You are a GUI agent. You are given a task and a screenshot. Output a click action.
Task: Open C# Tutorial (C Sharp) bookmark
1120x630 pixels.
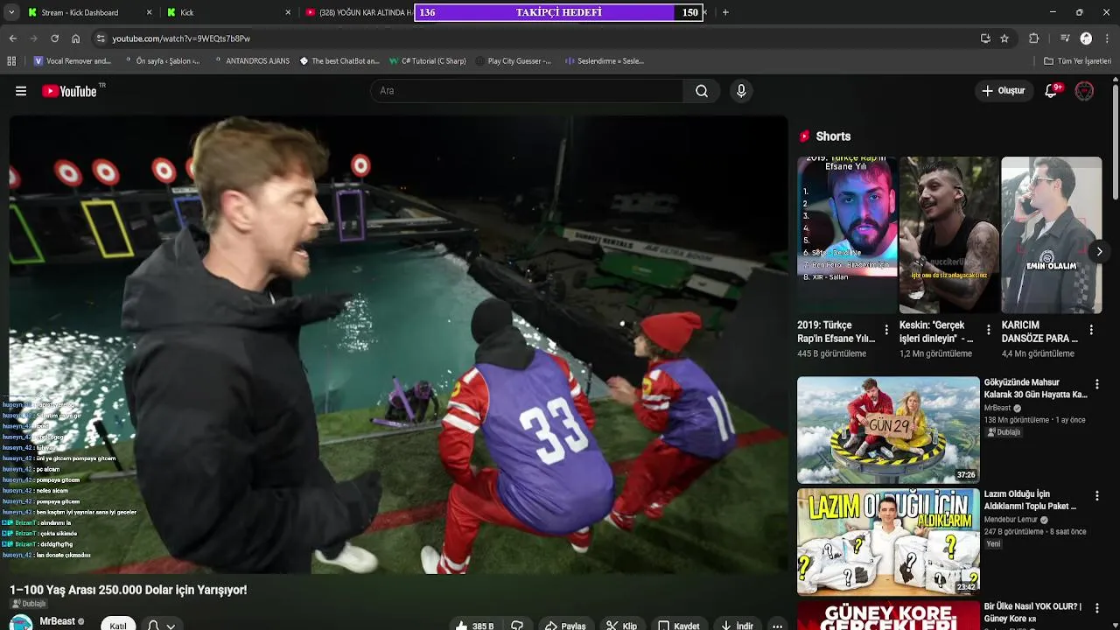428,61
